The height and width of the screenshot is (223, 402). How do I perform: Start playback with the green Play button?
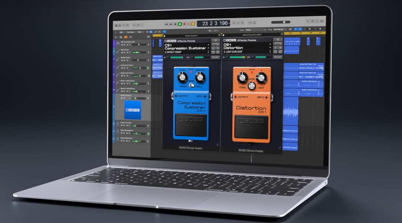tap(180, 24)
